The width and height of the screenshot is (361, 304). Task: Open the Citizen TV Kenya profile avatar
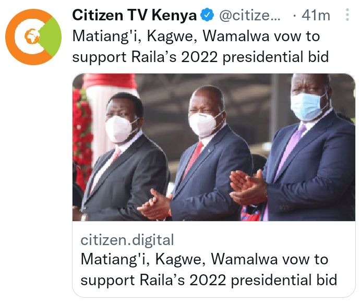pos(33,37)
